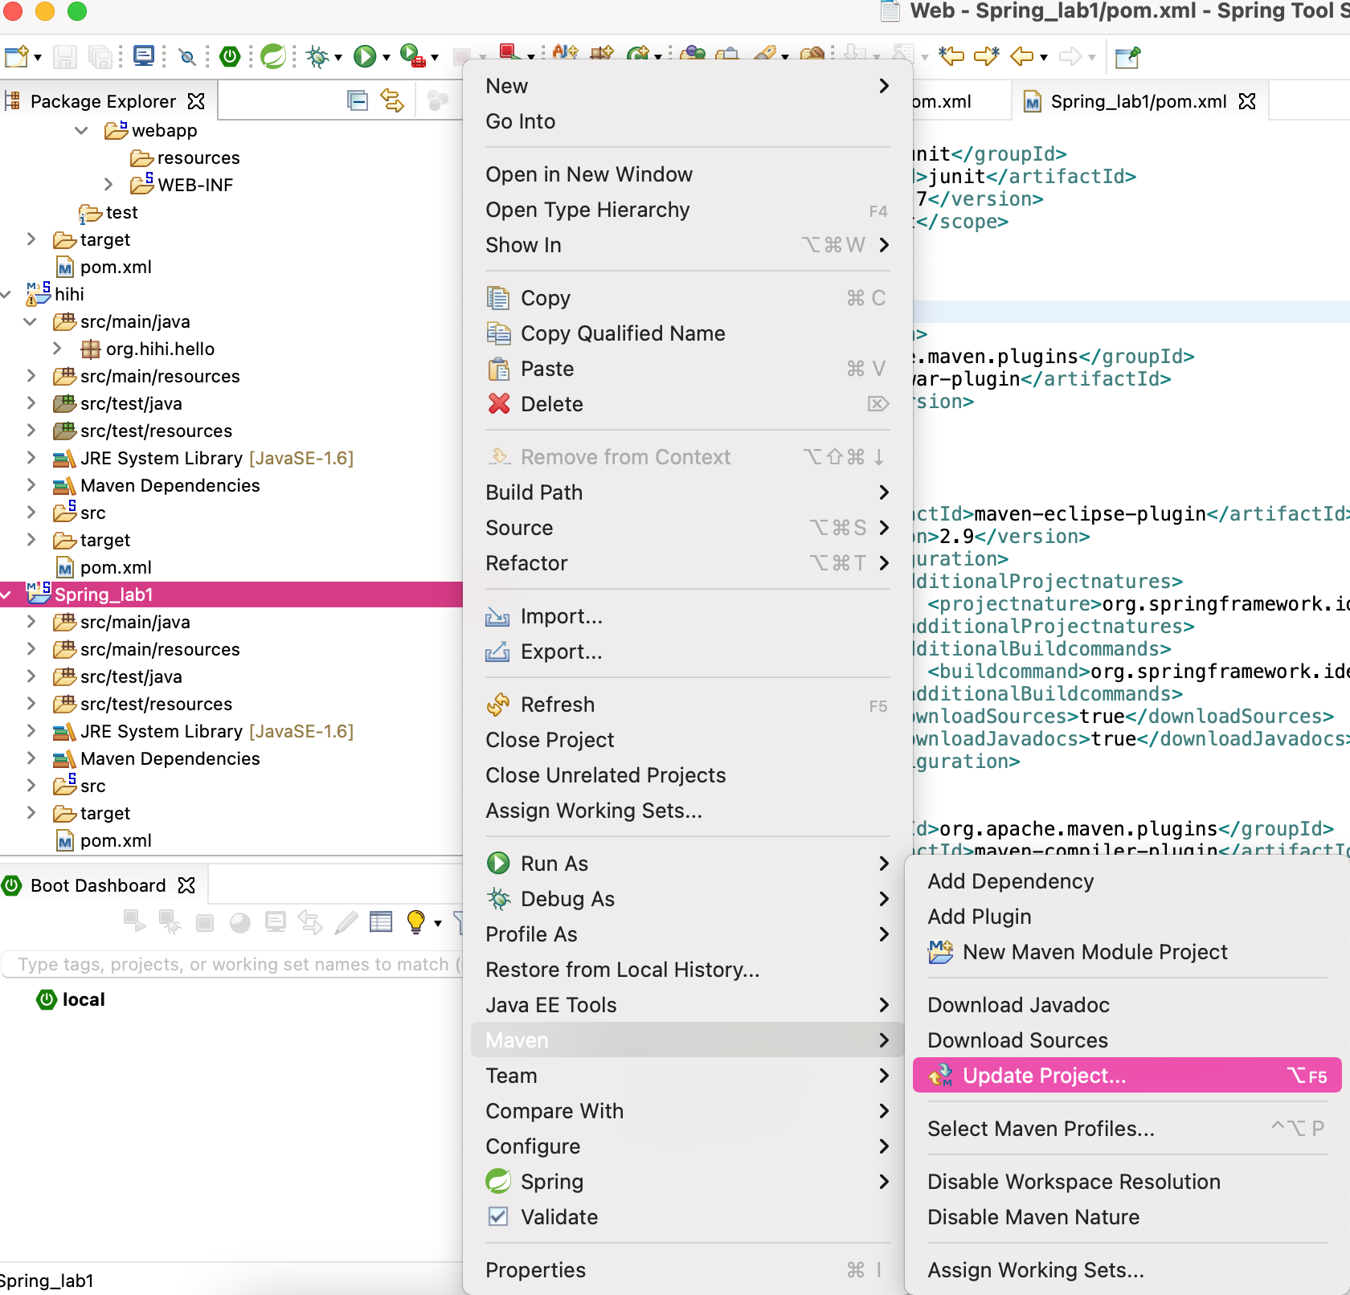Screen dimensions: 1350x1295
Task: Click the Pin Editor toolbar icon
Action: (x=1127, y=56)
